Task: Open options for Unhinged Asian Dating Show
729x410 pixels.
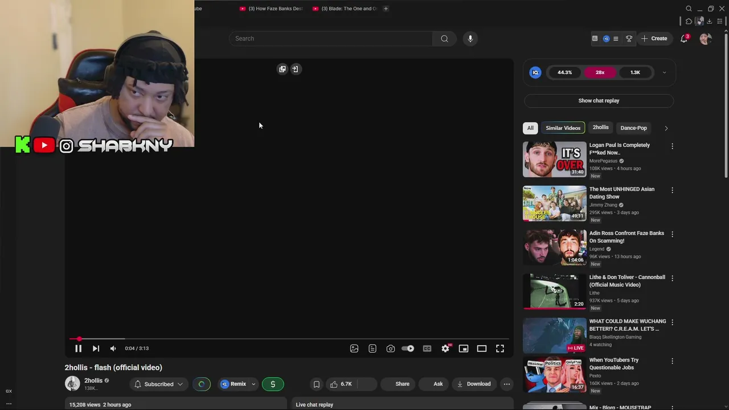Action: 672,190
